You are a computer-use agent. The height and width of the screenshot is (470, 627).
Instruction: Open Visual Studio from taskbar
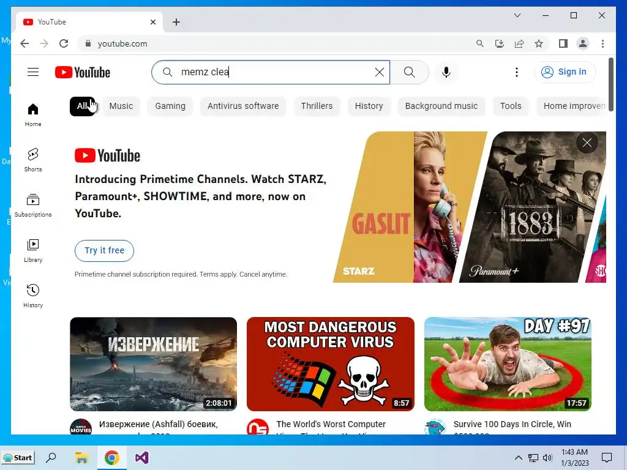click(x=141, y=458)
